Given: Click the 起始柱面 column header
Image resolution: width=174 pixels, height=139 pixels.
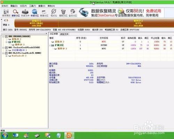Looking at the screenshot, I should point(132,38).
